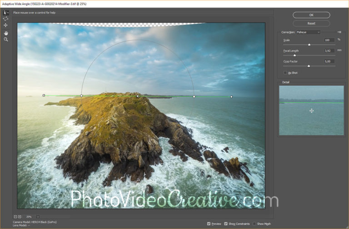Click the Detail preview thumbnail

pos(311,110)
